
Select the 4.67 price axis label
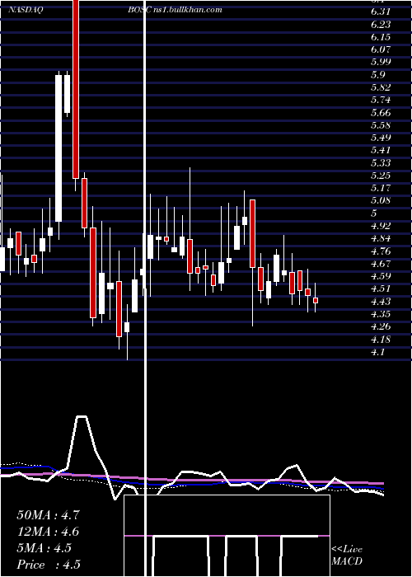coord(381,264)
